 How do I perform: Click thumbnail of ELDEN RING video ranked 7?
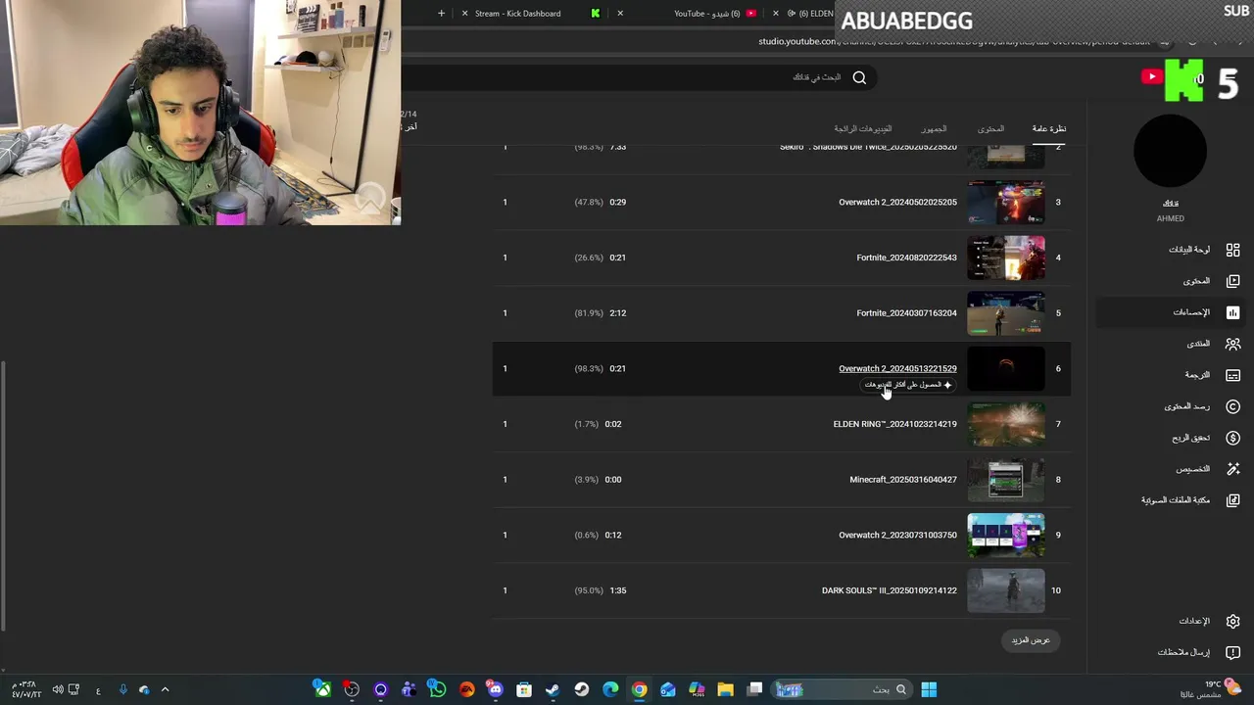[x=1006, y=424]
